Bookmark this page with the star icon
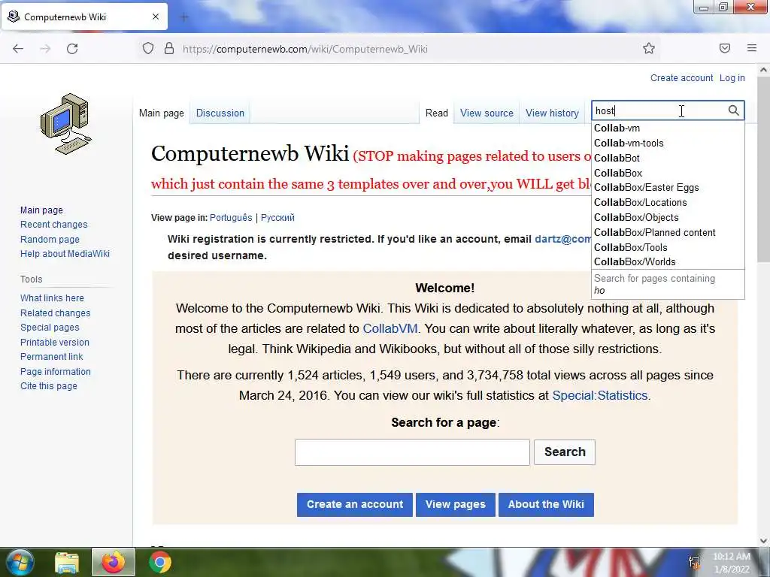This screenshot has height=577, width=770. (x=649, y=48)
